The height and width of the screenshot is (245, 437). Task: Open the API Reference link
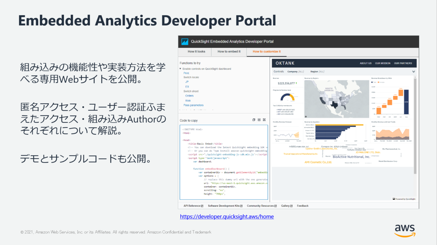(193, 206)
